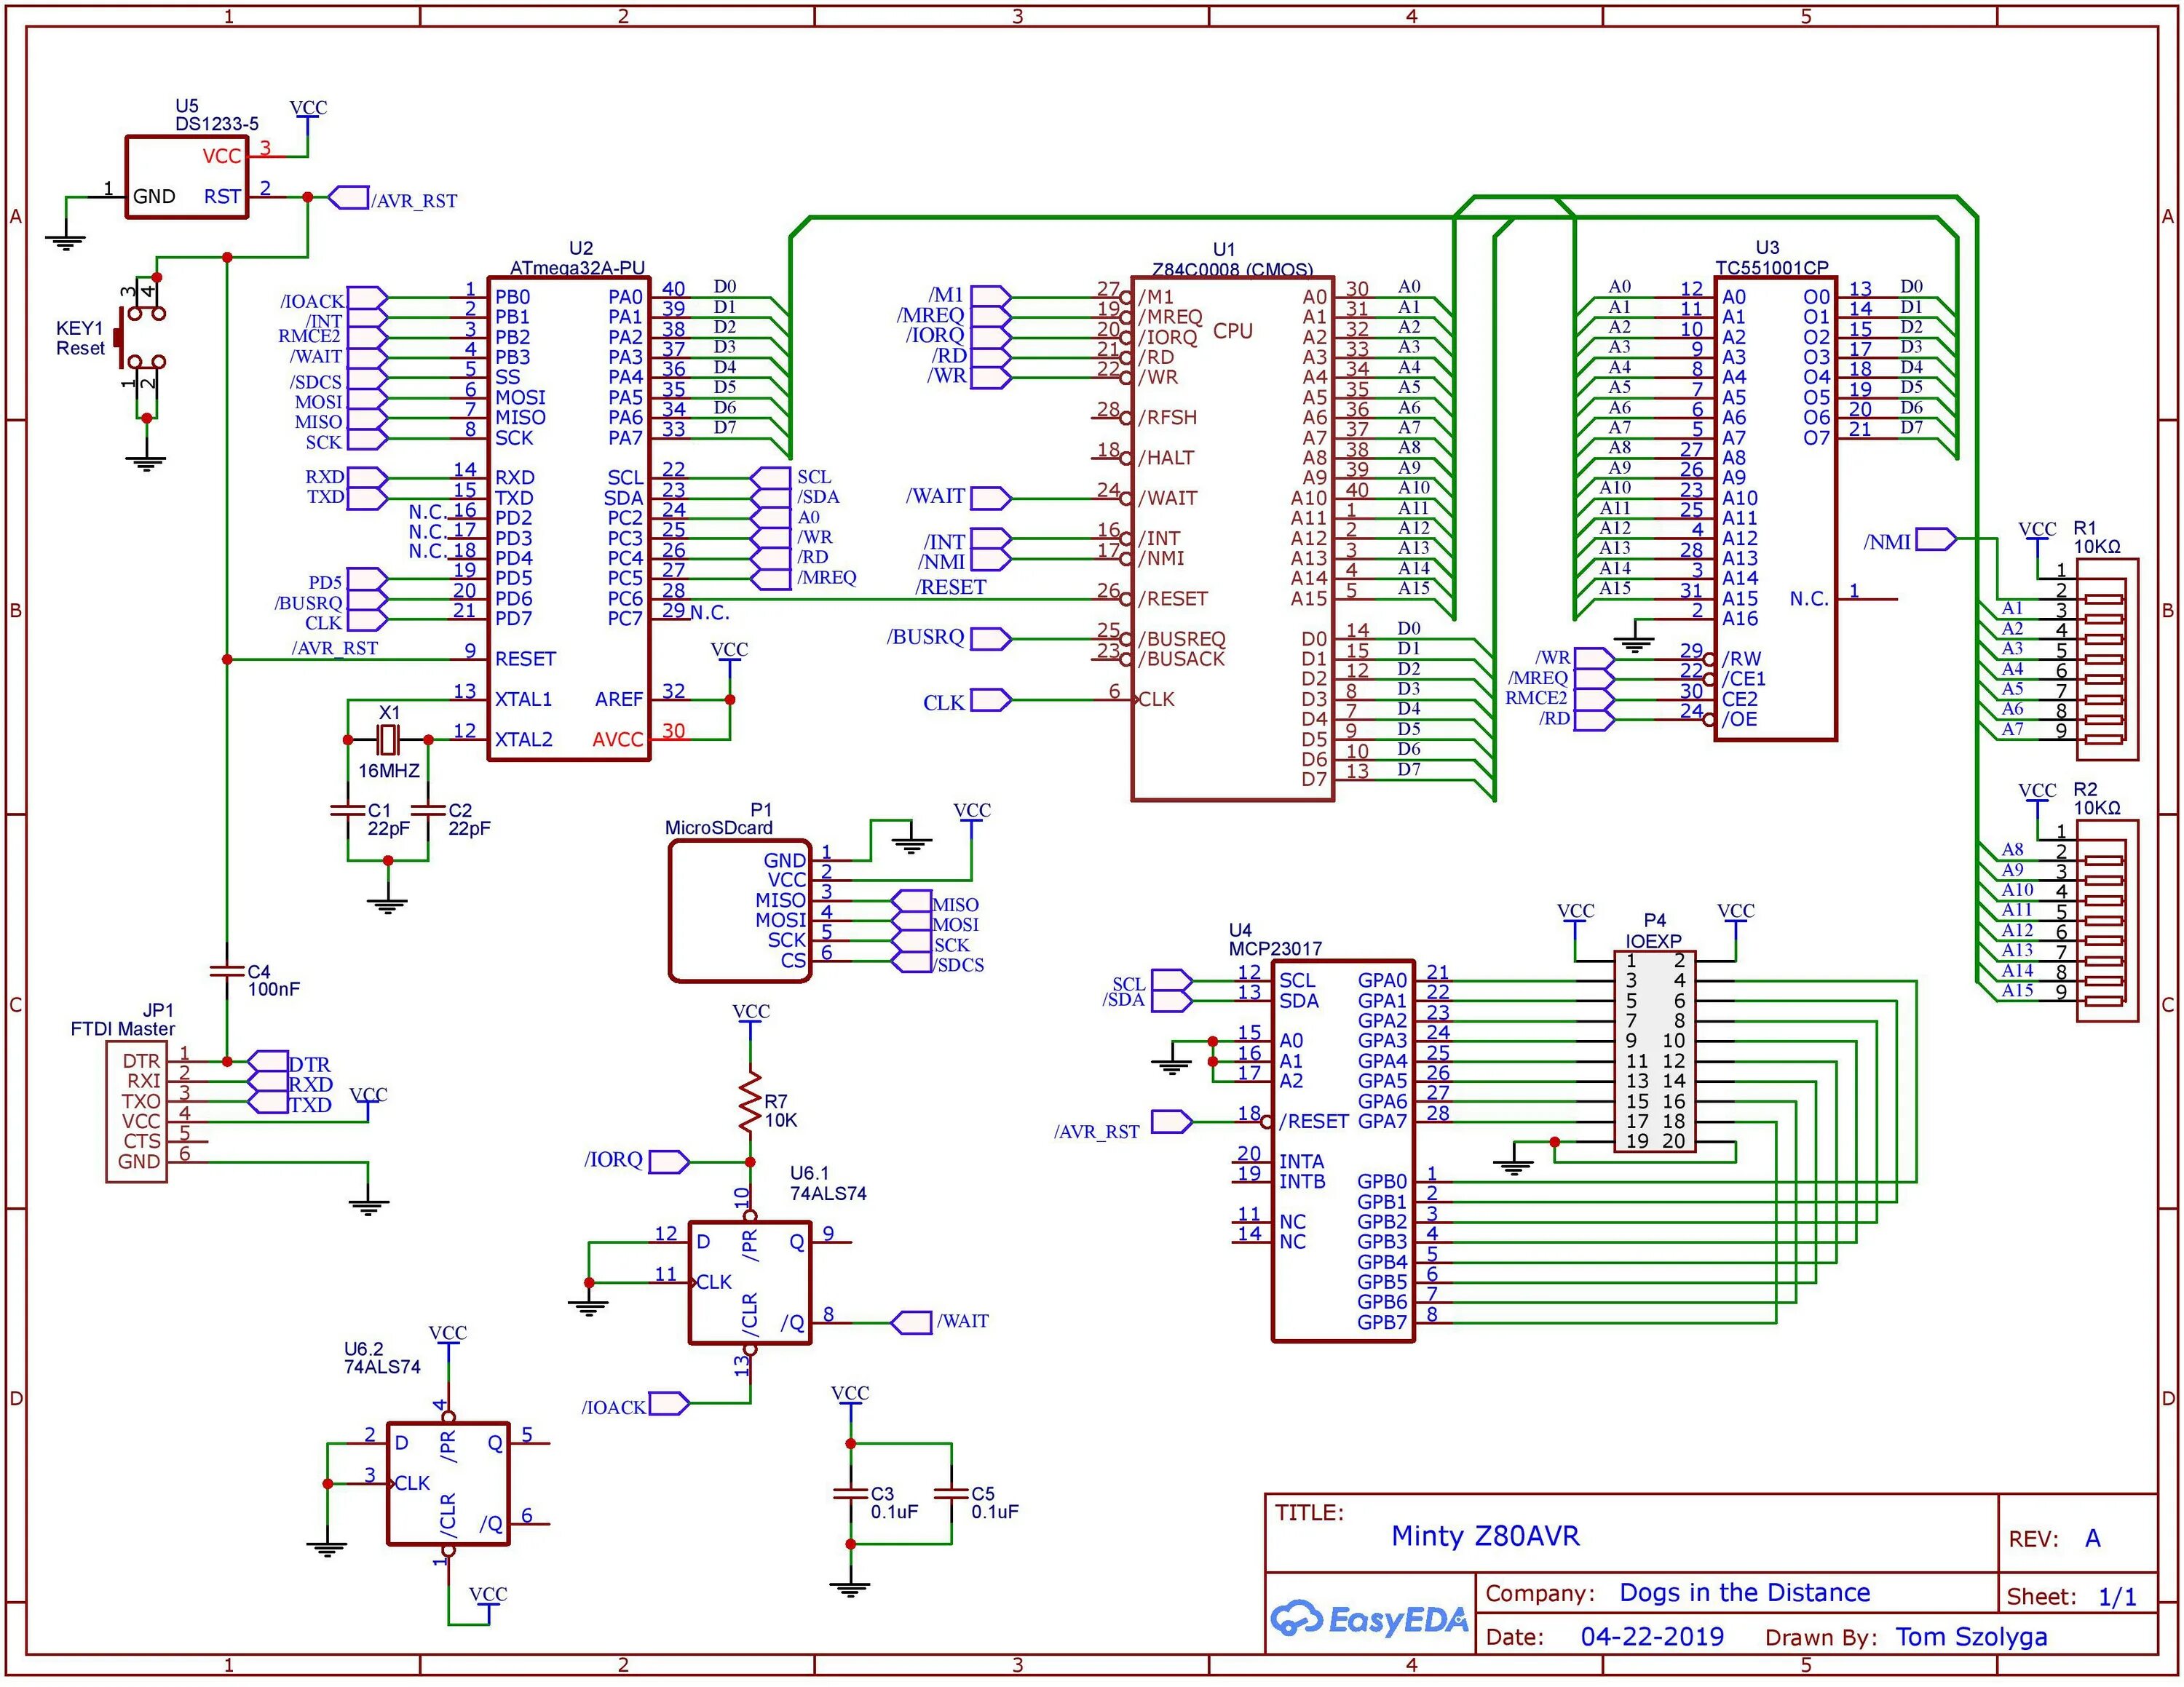
Task: Click the /NMI net flag near R1
Action: point(1936,540)
